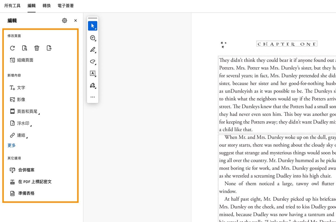Image resolution: width=336 pixels, height=222 pixels.
Task: Click the 頁首和頁尾 page icon
Action: click(12, 111)
